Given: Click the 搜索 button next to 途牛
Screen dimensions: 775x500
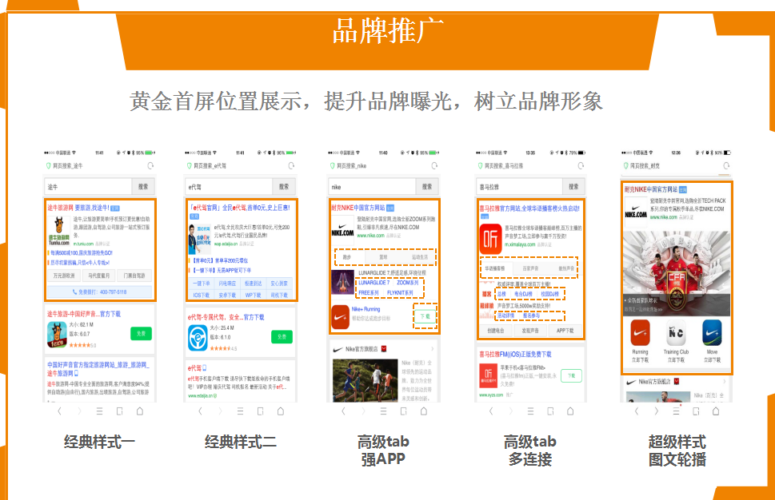Looking at the screenshot, I should [x=142, y=186].
